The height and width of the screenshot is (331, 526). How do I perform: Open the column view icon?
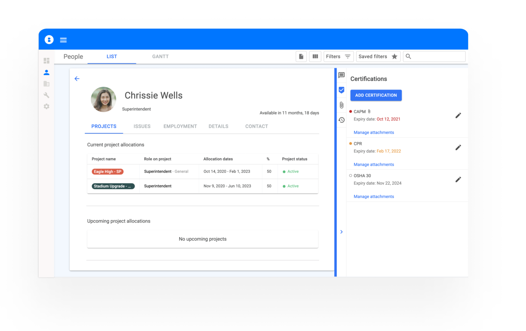tap(315, 56)
